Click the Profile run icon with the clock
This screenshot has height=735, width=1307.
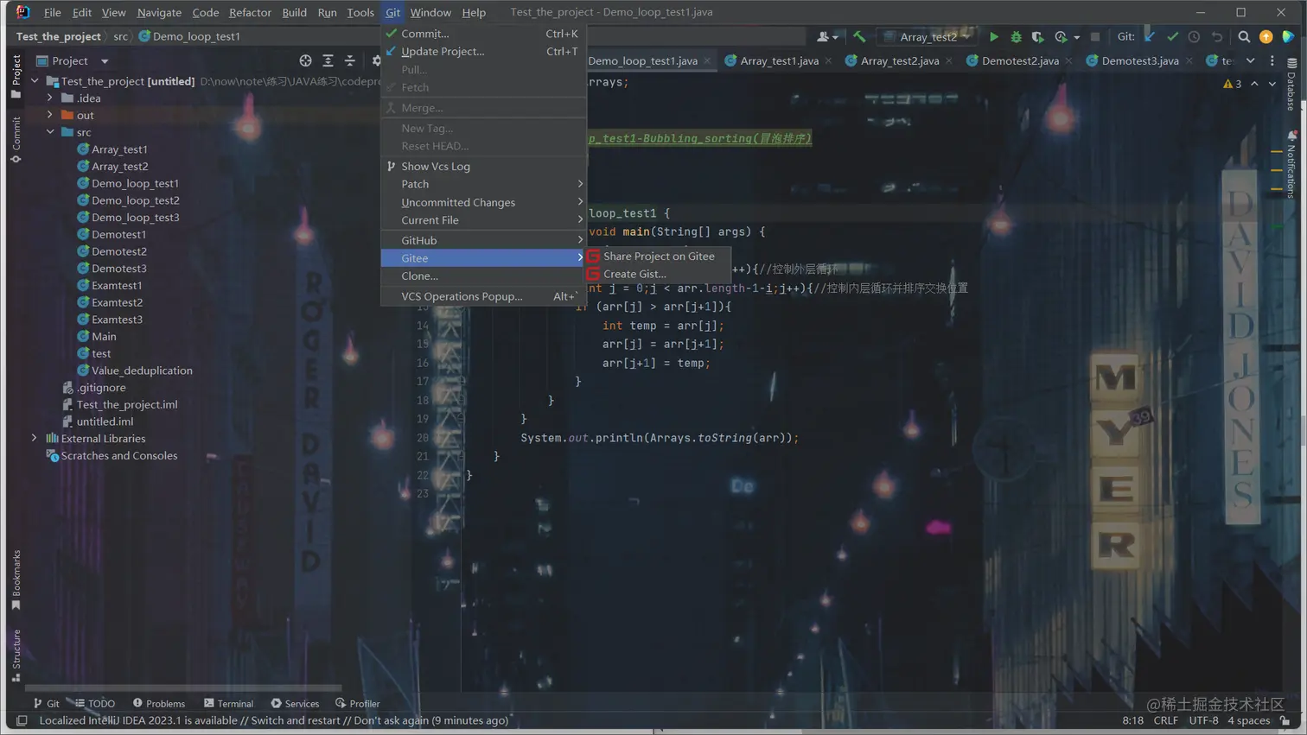[x=1061, y=37]
